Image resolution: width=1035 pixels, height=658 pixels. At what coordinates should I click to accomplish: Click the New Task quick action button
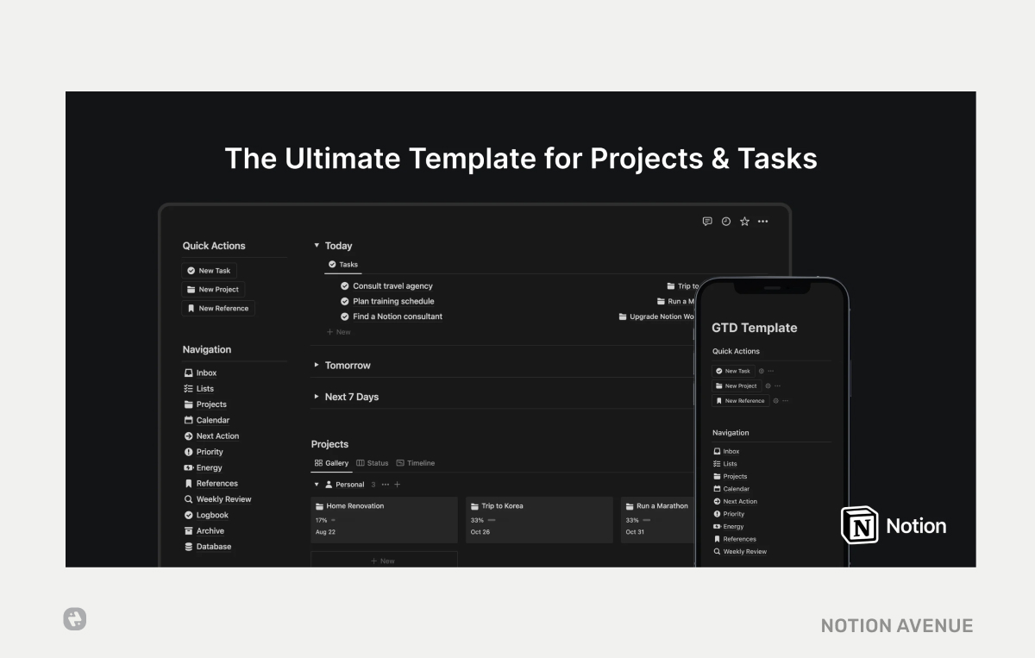click(x=209, y=270)
